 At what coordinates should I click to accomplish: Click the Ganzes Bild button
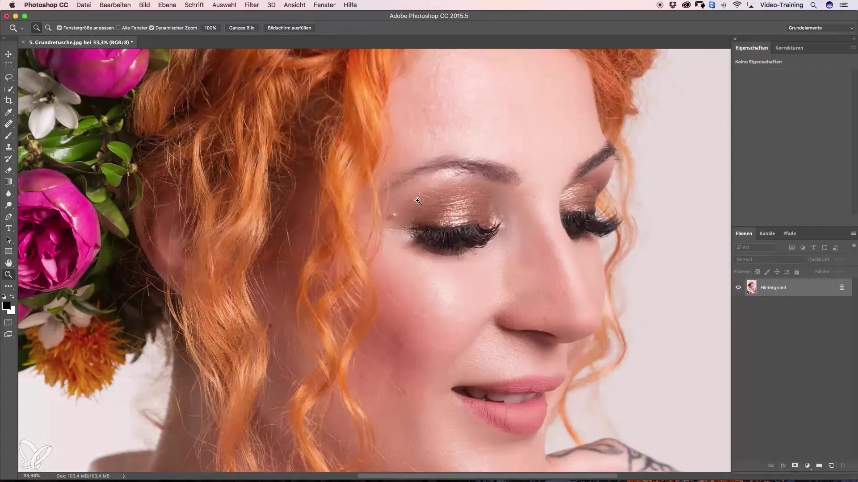(242, 28)
